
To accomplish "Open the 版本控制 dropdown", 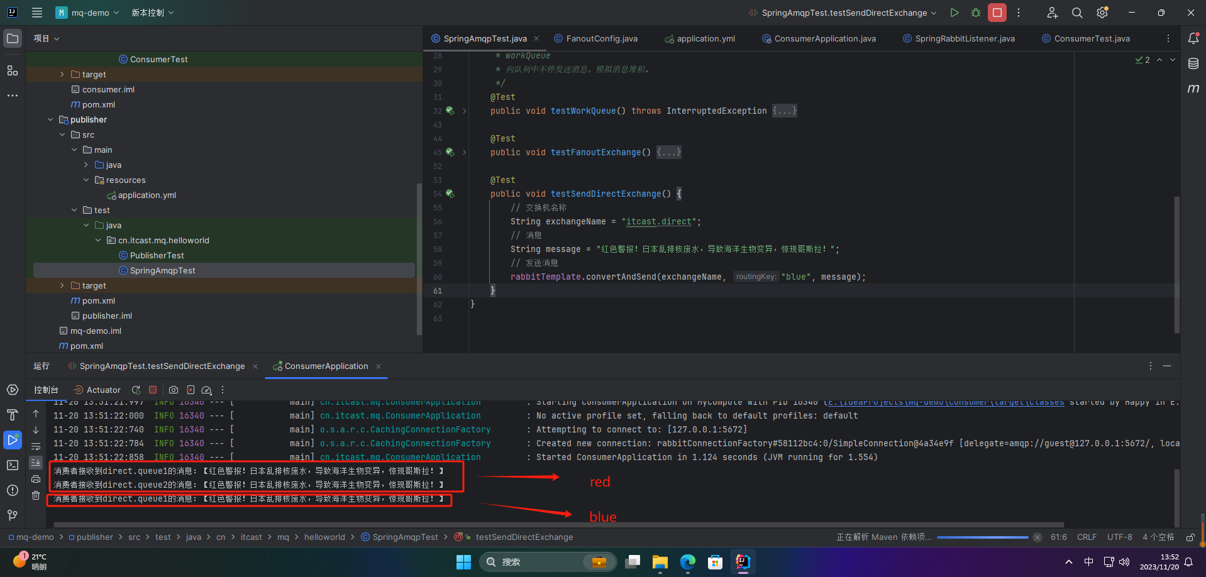I will [153, 13].
